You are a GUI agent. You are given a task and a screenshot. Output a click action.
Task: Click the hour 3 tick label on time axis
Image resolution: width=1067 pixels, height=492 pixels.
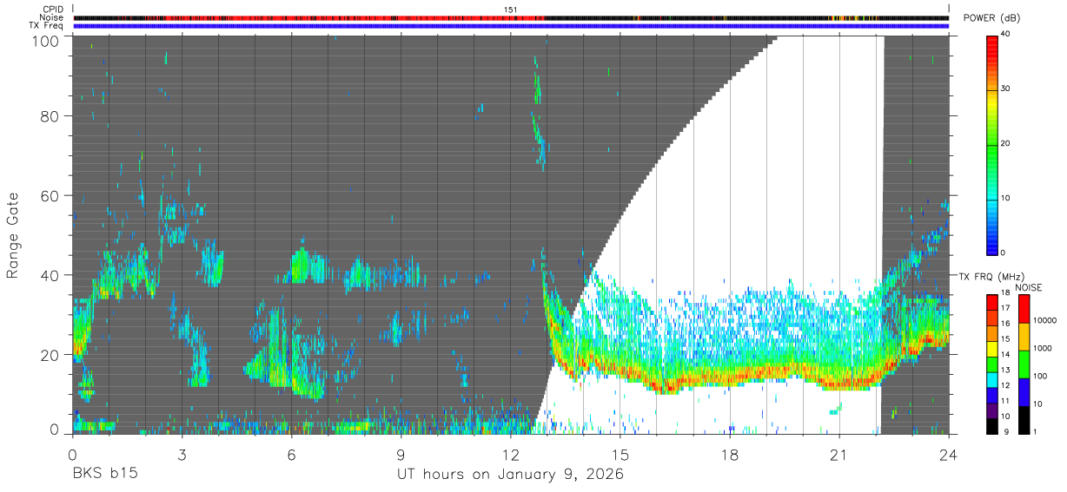tap(182, 454)
